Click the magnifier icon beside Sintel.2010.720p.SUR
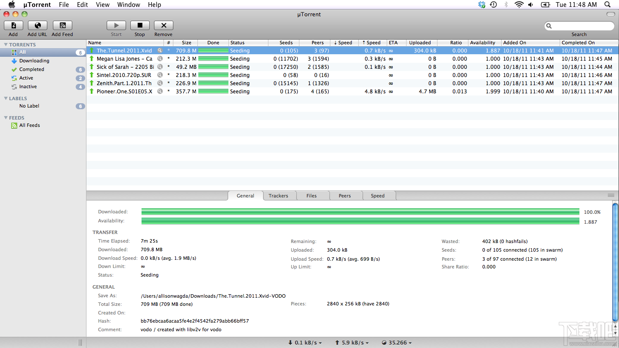The height and width of the screenshot is (348, 619). (x=160, y=75)
